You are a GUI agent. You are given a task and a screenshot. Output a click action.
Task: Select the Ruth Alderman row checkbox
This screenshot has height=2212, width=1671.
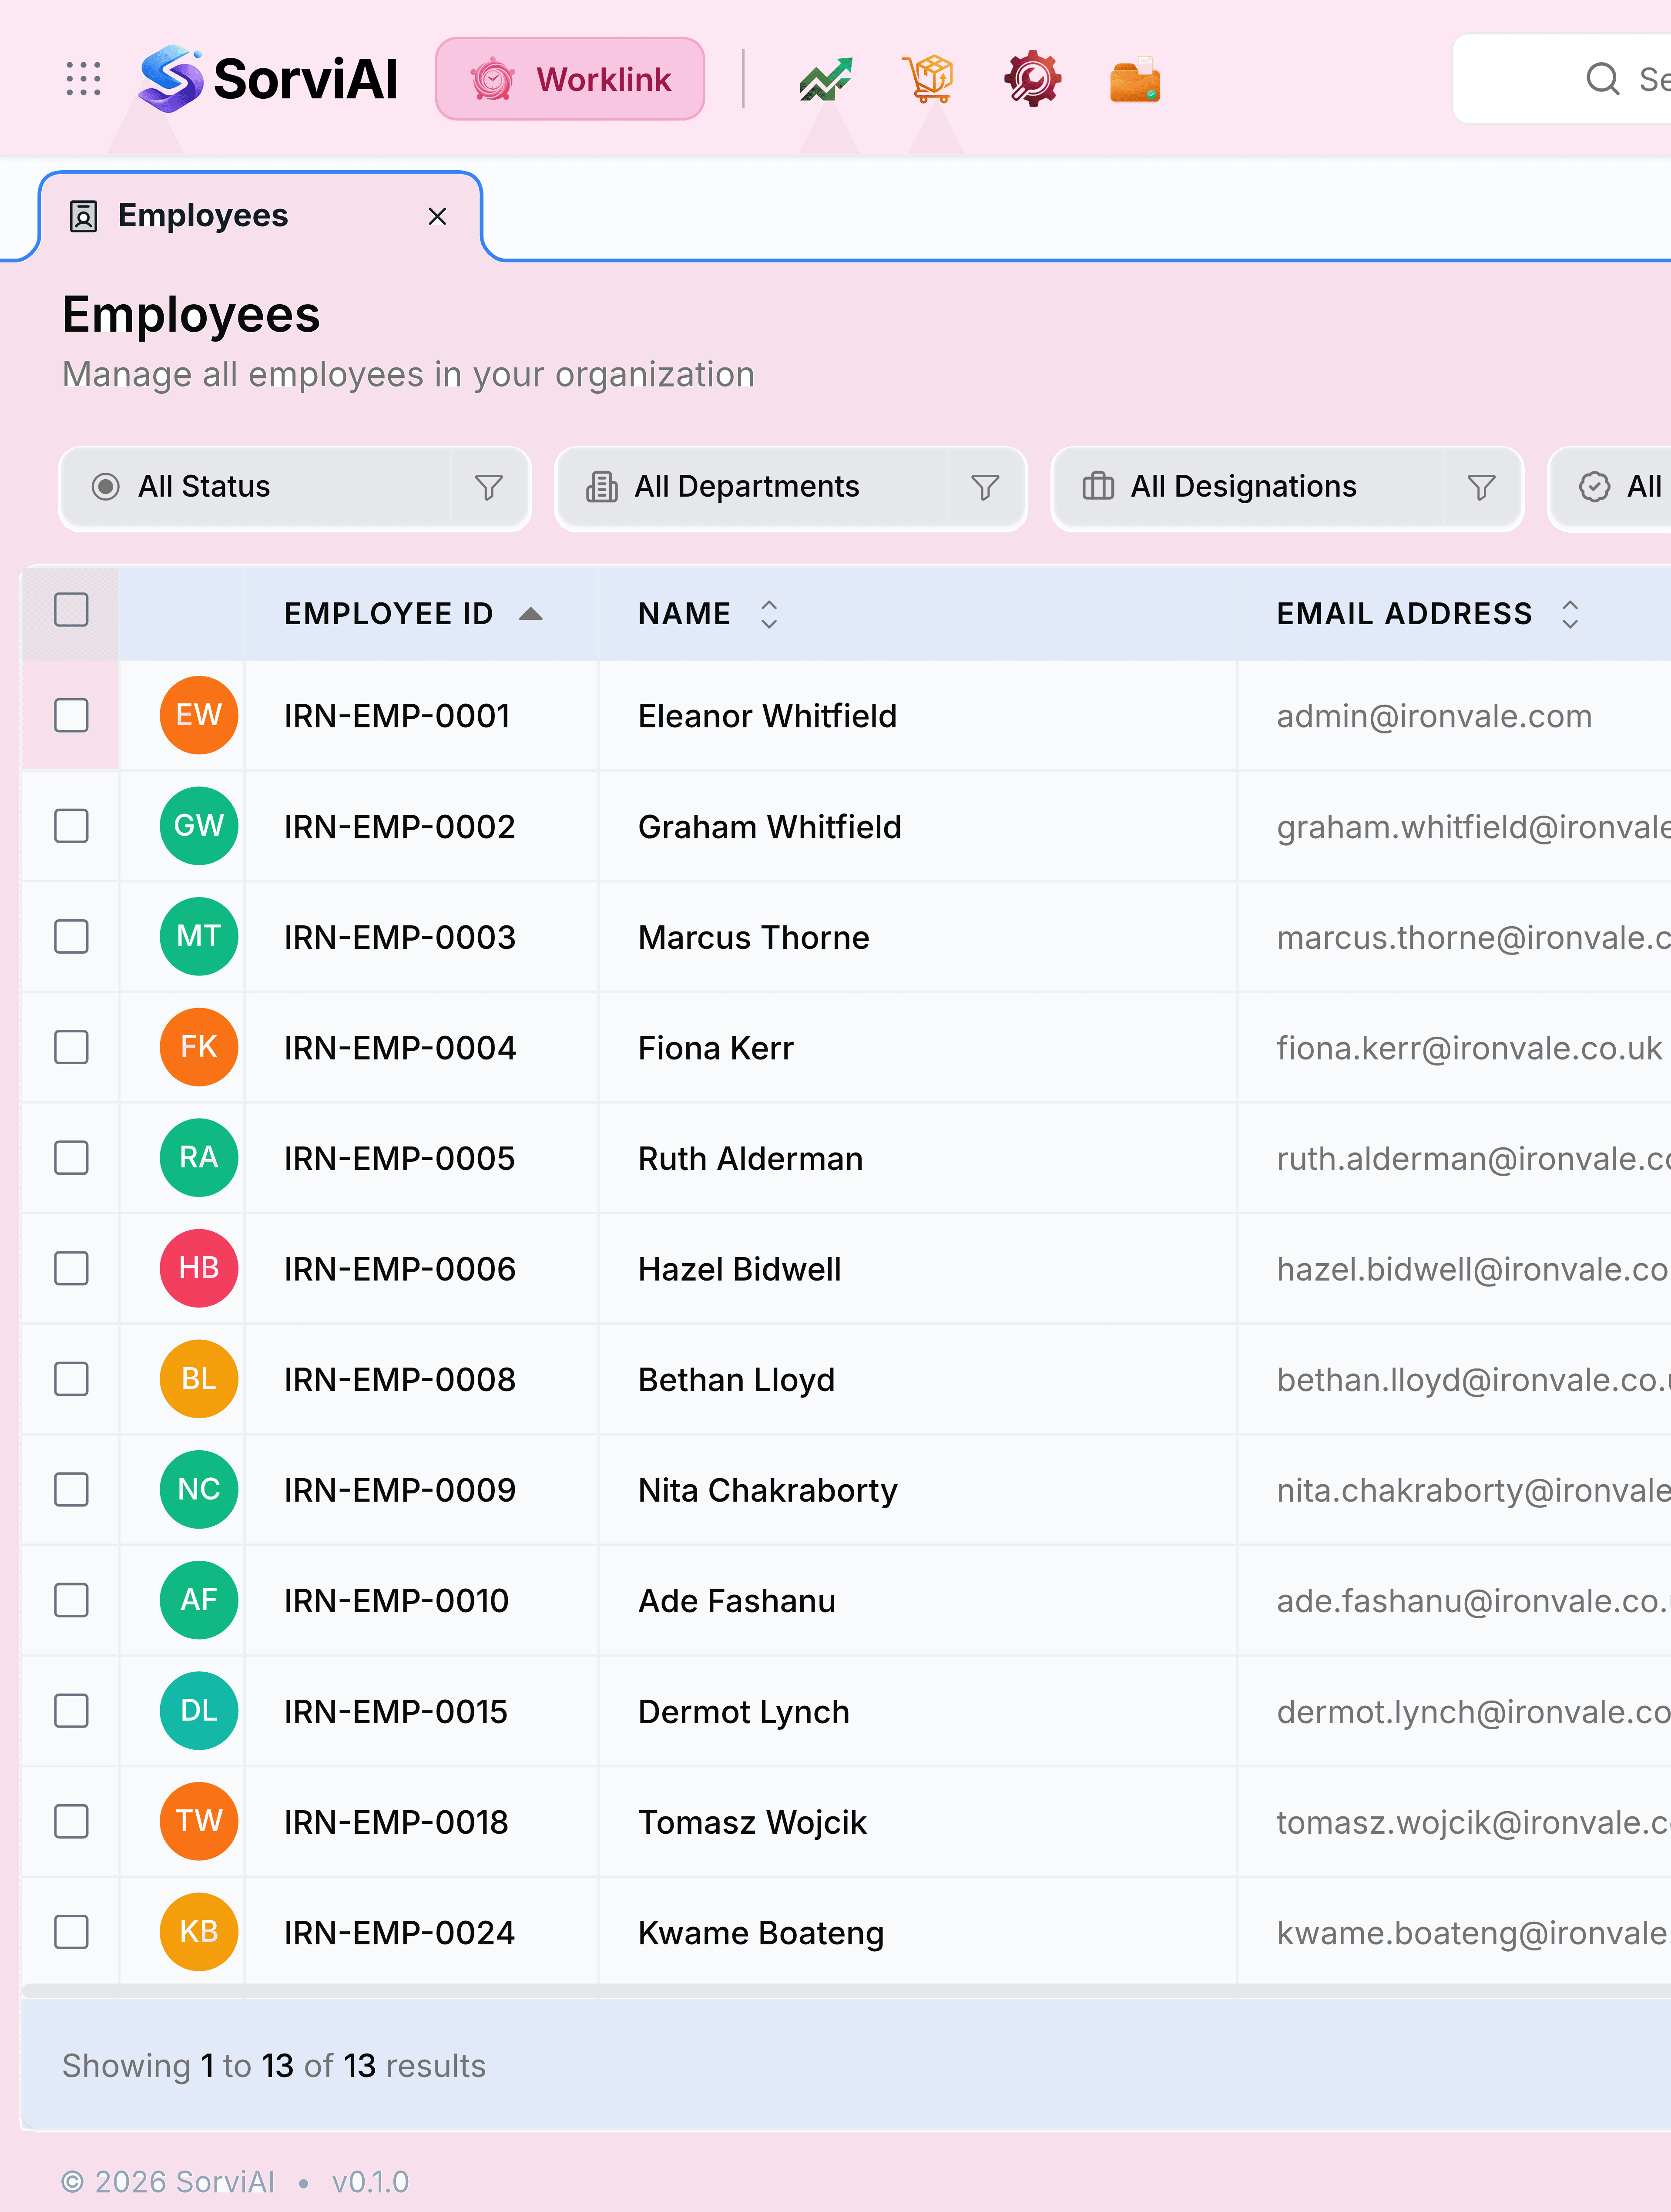(x=71, y=1158)
